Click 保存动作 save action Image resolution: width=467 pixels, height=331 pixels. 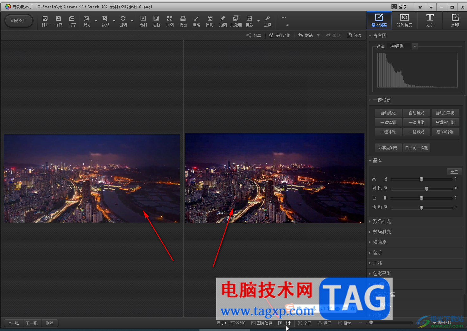[x=279, y=35]
